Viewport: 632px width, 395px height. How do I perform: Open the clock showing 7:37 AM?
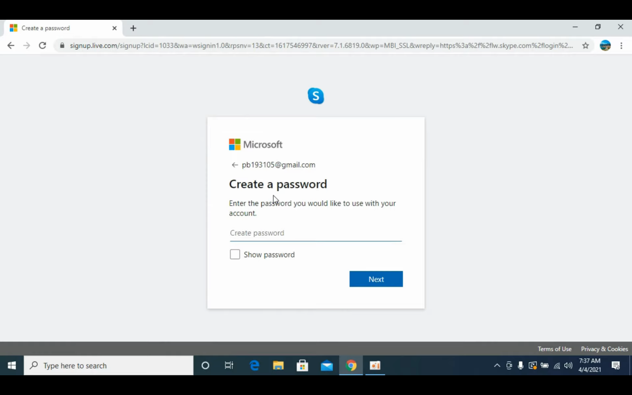point(590,365)
